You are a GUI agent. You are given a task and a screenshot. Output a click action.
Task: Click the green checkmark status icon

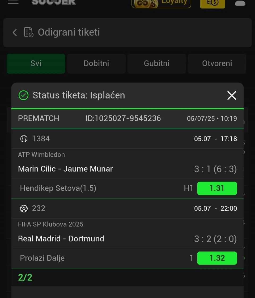pyautogui.click(x=24, y=95)
